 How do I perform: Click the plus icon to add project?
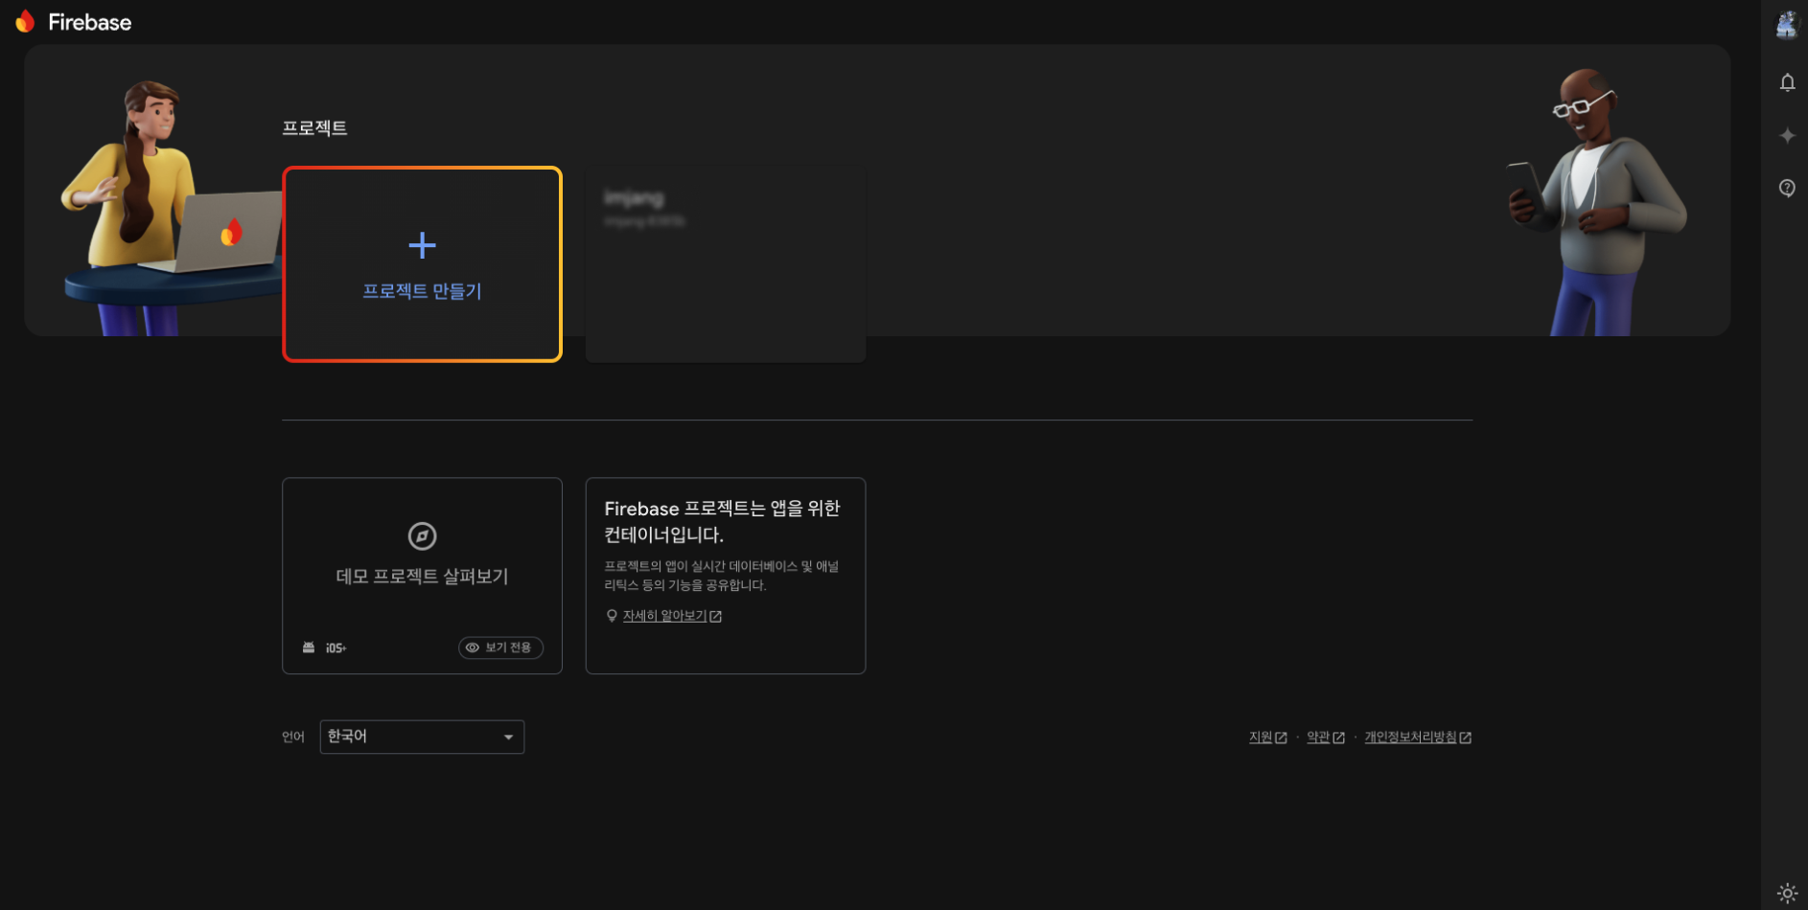tap(422, 245)
